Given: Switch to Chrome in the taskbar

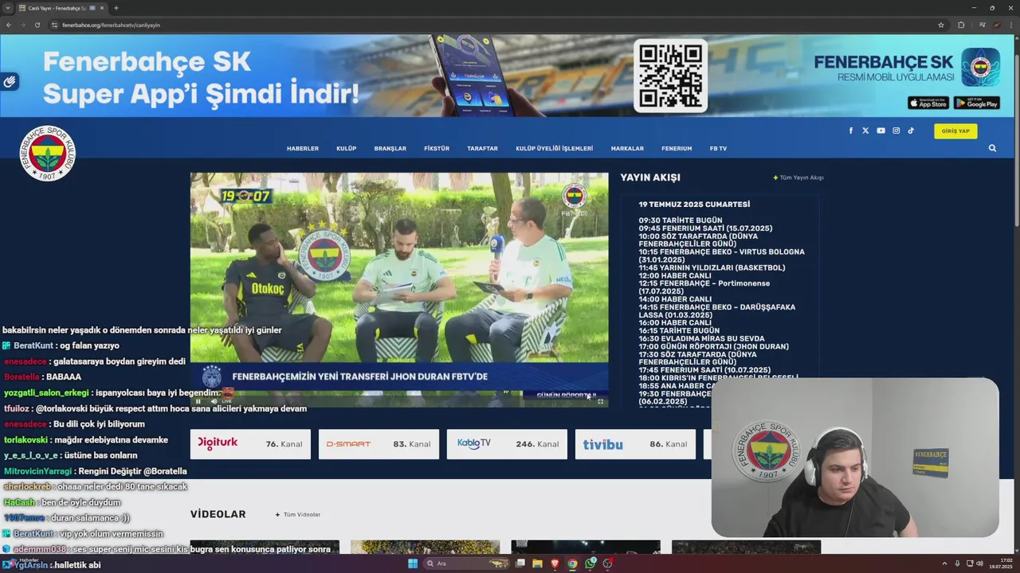Looking at the screenshot, I should 572,563.
